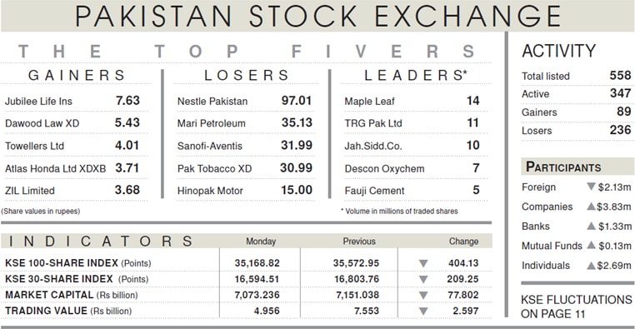Select the Losers column heading
The width and height of the screenshot is (635, 329).
[247, 75]
